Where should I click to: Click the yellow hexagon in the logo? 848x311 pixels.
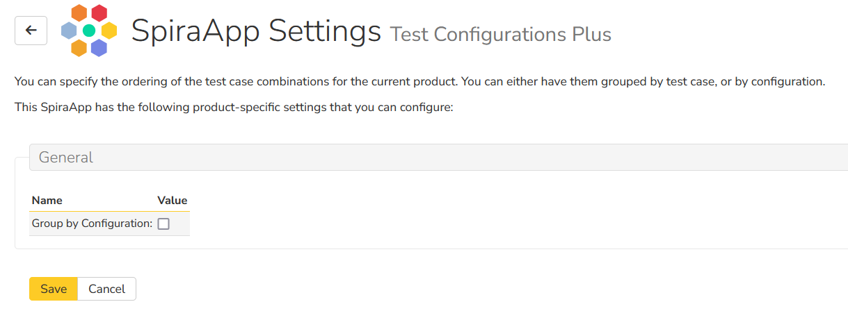tap(109, 31)
